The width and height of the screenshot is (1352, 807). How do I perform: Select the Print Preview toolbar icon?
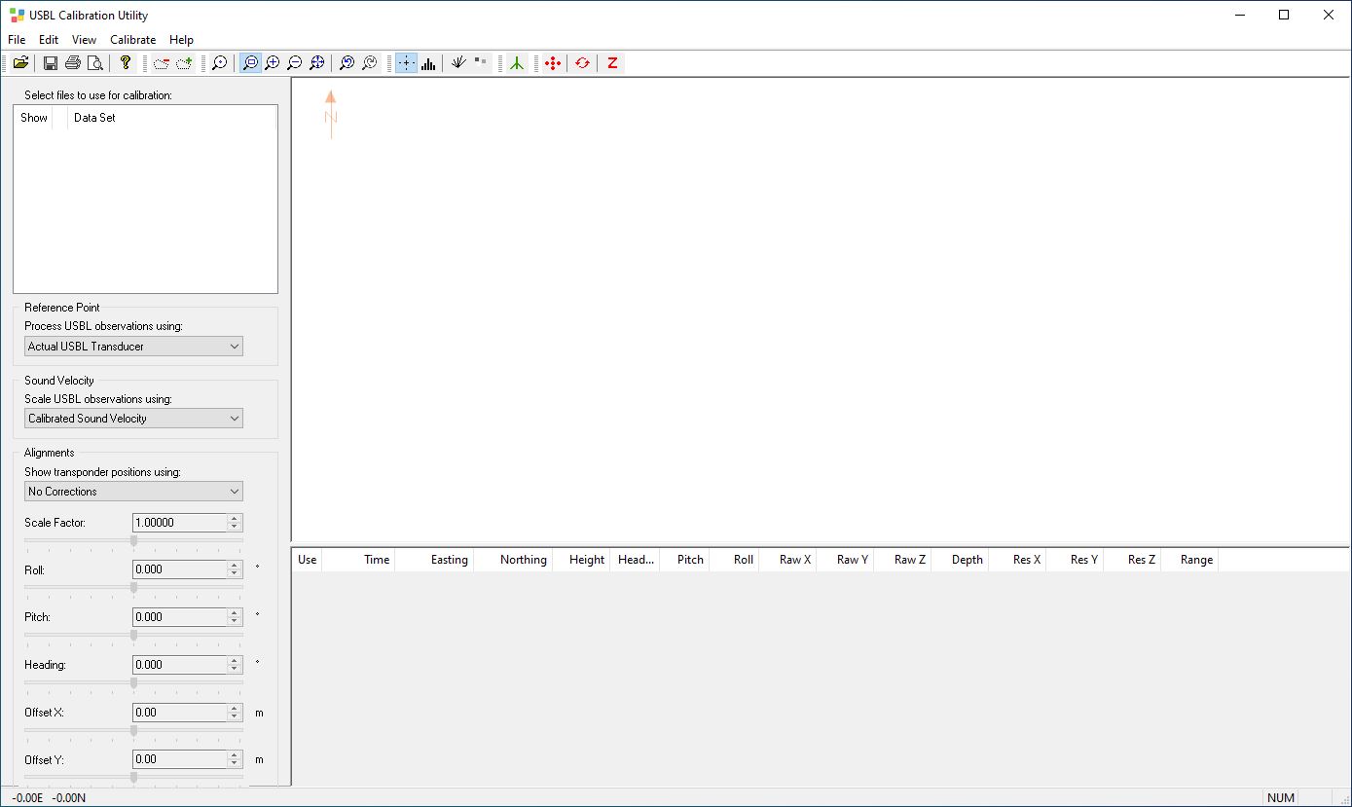(x=96, y=62)
